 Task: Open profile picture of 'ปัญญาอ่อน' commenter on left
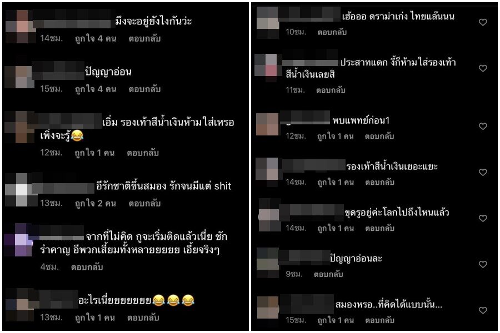[x=20, y=76]
